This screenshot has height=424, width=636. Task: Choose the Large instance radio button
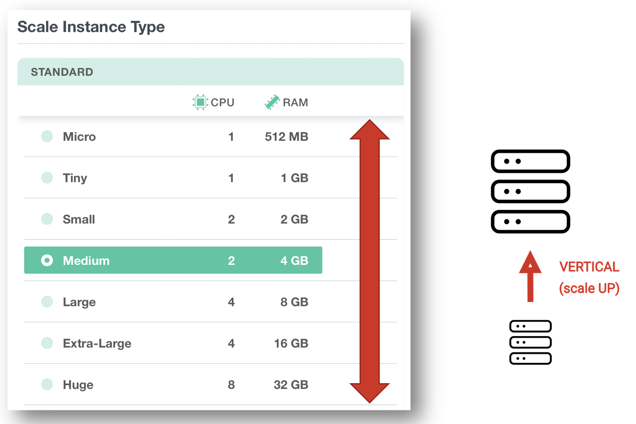tap(47, 302)
